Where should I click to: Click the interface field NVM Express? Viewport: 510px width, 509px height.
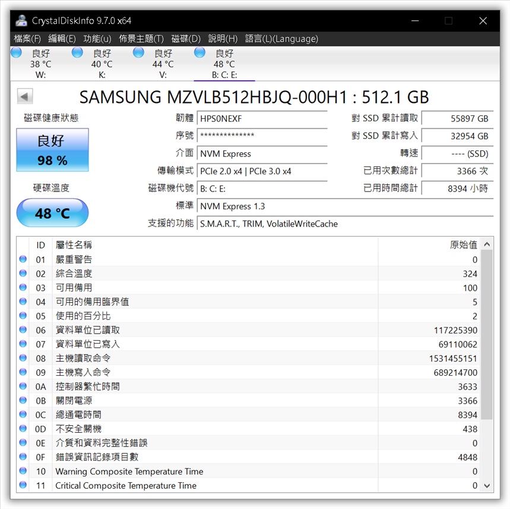(x=262, y=153)
